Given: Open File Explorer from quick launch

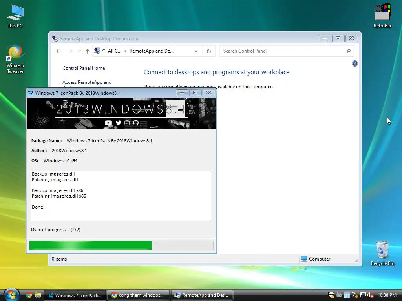Looking at the screenshot, I should [38, 295].
